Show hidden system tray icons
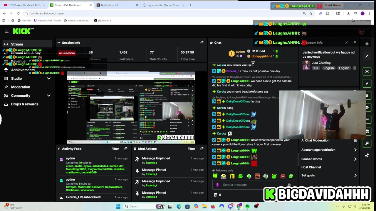Viewport: 376px width, 211px height. point(338,207)
